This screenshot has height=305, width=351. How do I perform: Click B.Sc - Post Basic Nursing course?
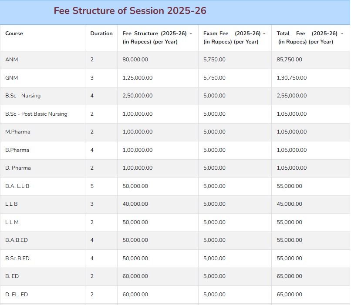(36, 114)
